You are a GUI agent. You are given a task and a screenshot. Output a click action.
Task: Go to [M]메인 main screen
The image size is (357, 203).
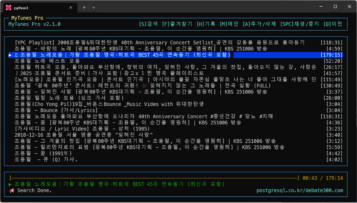click(x=229, y=24)
